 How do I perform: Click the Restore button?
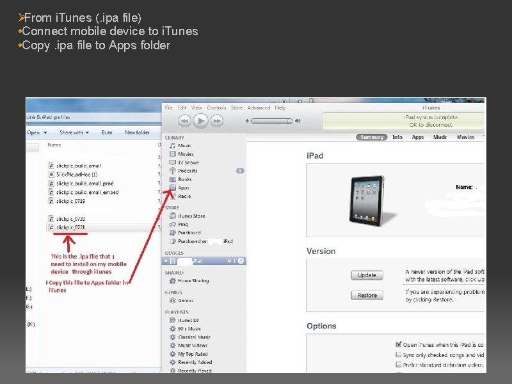367,296
